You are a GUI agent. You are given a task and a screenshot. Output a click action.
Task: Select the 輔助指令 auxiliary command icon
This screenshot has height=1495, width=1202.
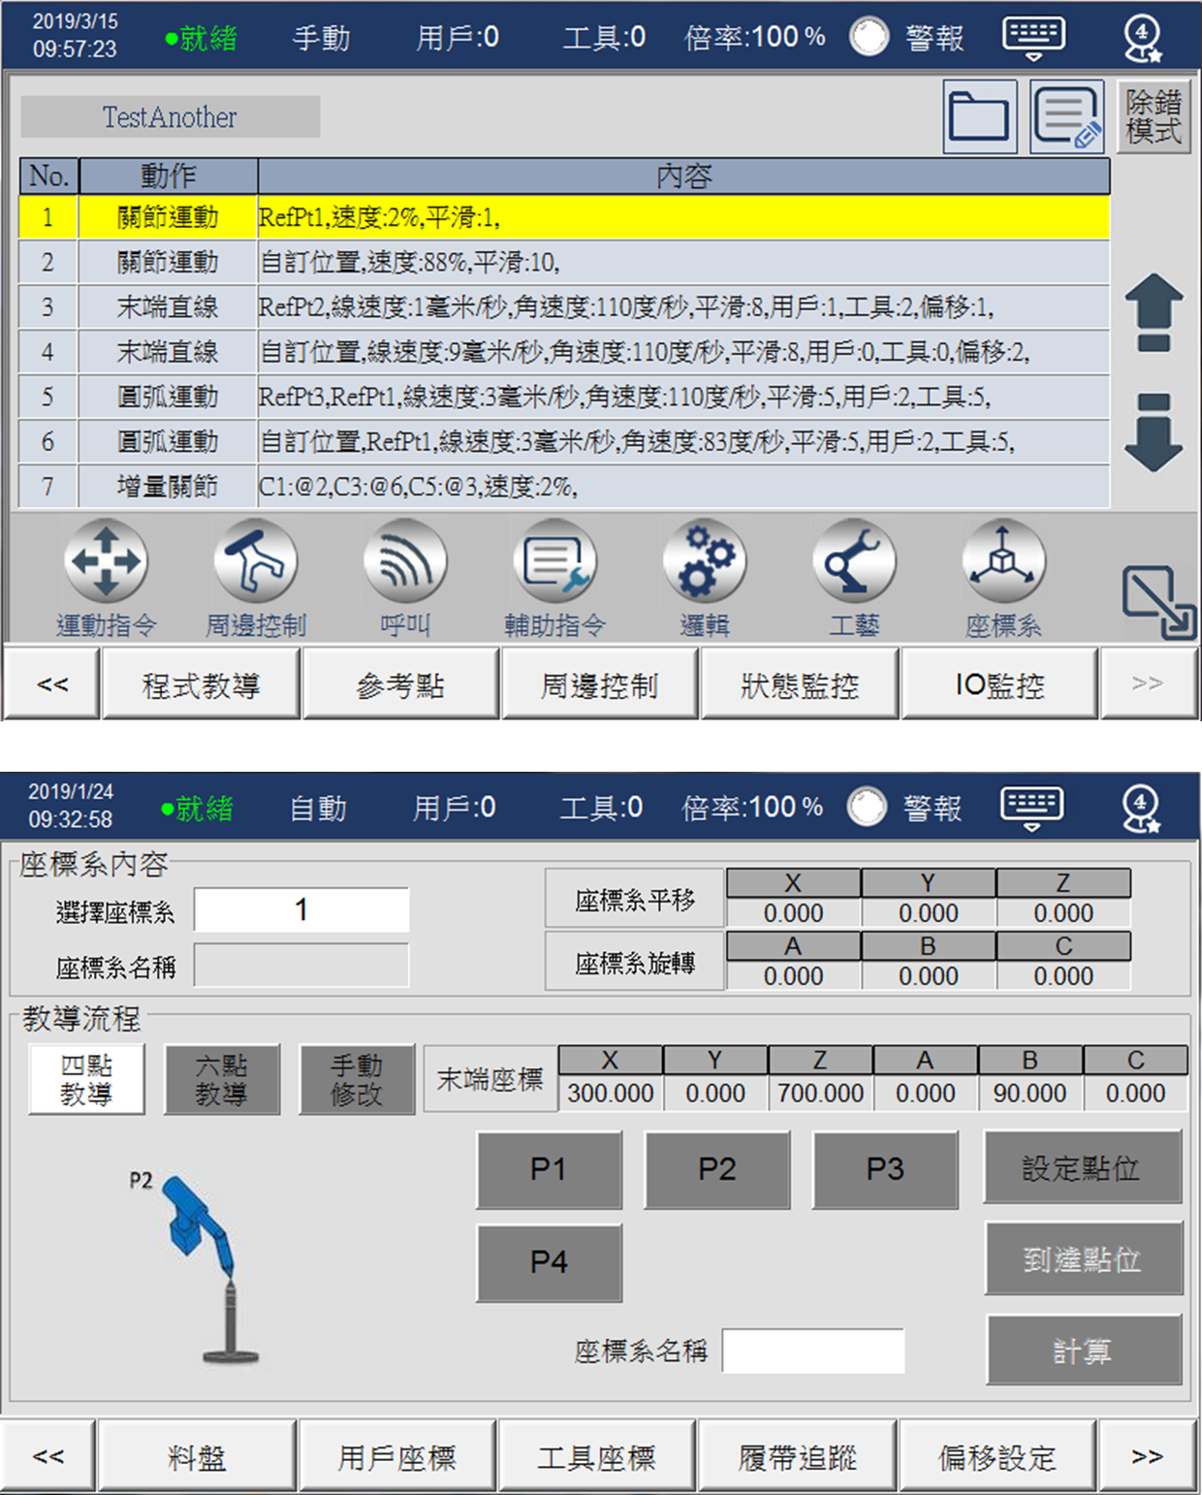point(554,562)
